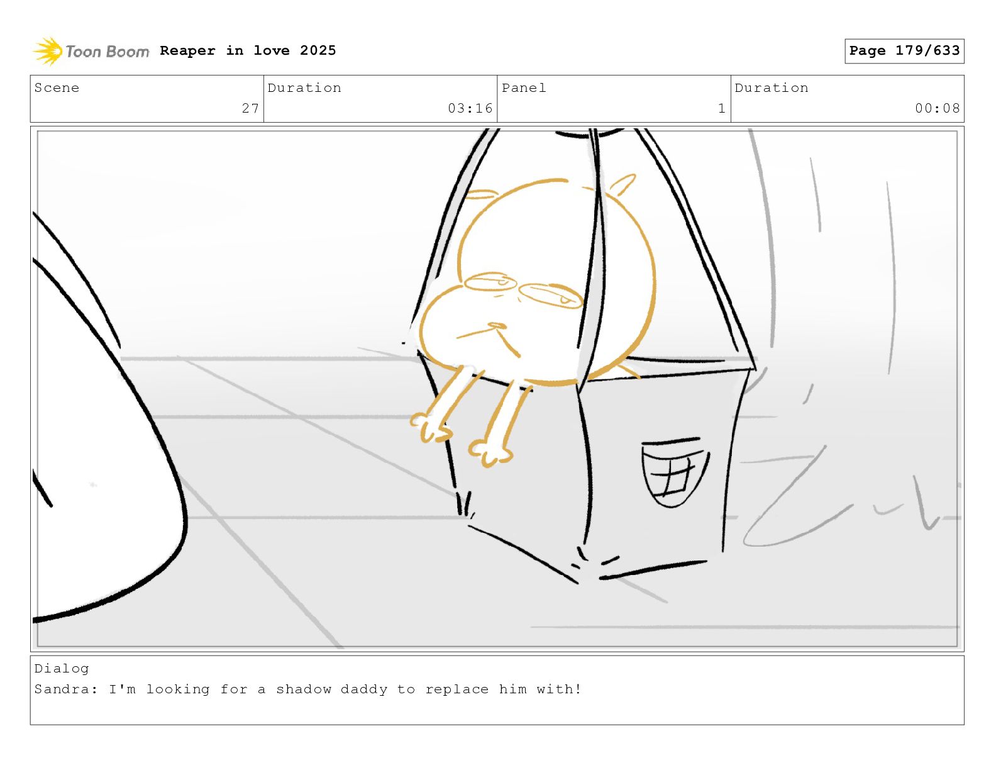
Task: Select scene number 27
Action: (250, 108)
